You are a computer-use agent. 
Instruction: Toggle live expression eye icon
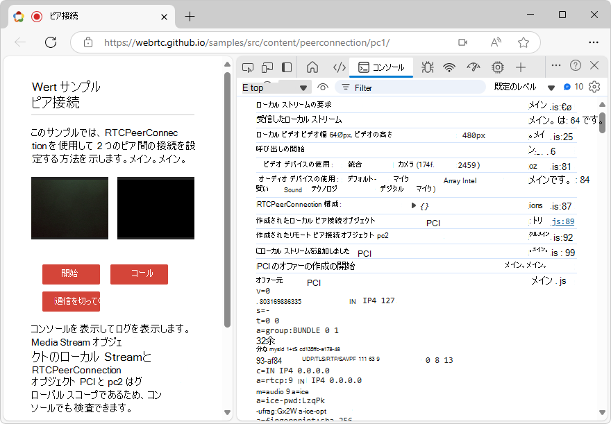tap(323, 87)
